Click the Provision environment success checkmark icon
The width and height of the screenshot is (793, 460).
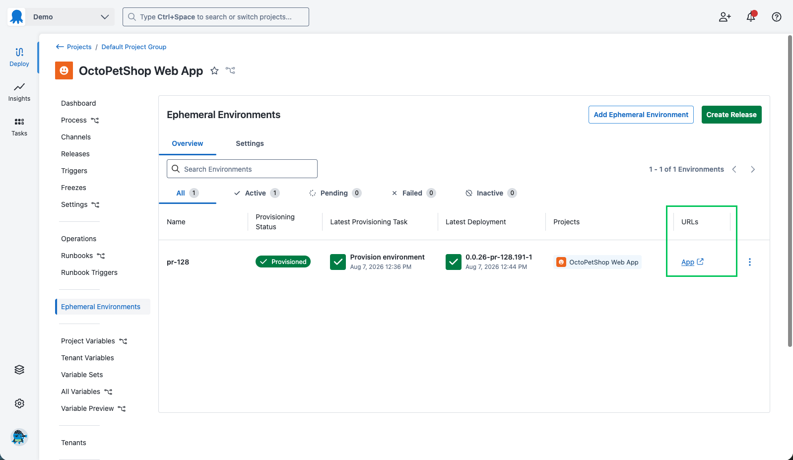338,262
